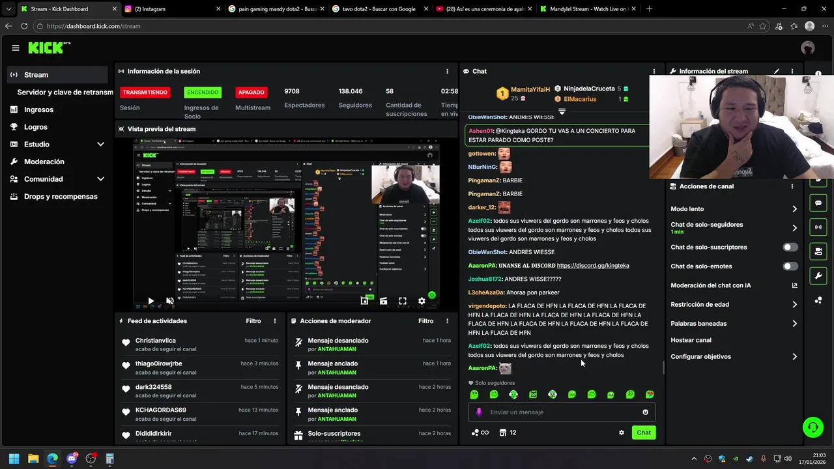Viewport: 834px width, 469px height.
Task: Expand the Comunidad sidebar section
Action: (100, 179)
